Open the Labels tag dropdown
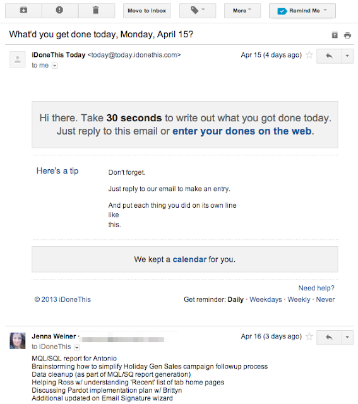Screen dimensions: 358x404 198,11
